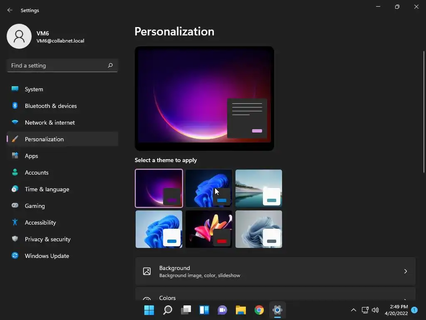Click the VM6@collabnet.local account text
Image resolution: width=426 pixels, height=320 pixels.
coord(60,41)
